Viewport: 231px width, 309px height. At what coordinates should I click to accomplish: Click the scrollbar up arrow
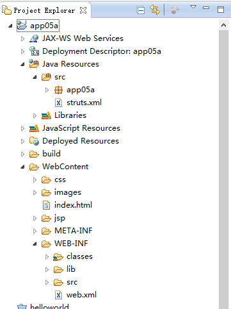click(x=223, y=25)
